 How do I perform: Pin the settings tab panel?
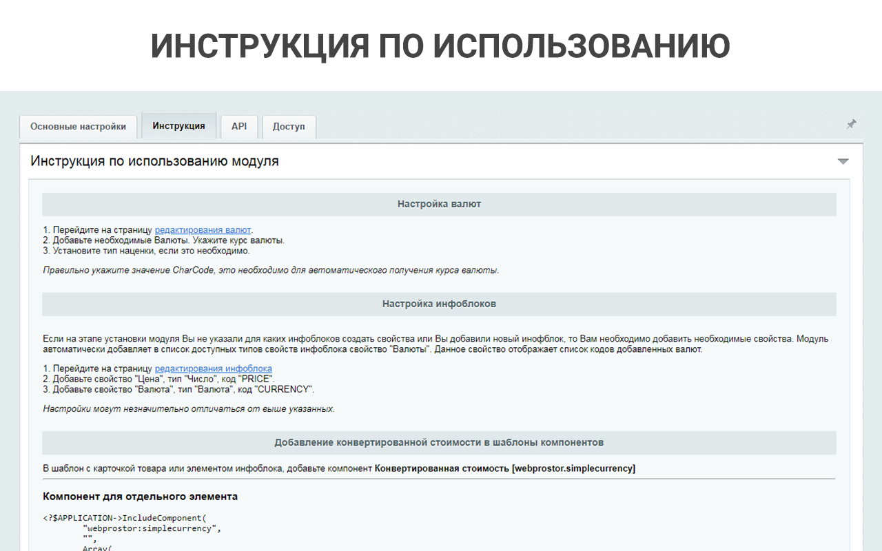[x=851, y=124]
